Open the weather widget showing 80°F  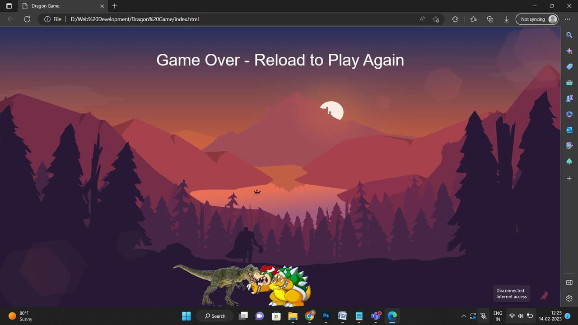21,316
